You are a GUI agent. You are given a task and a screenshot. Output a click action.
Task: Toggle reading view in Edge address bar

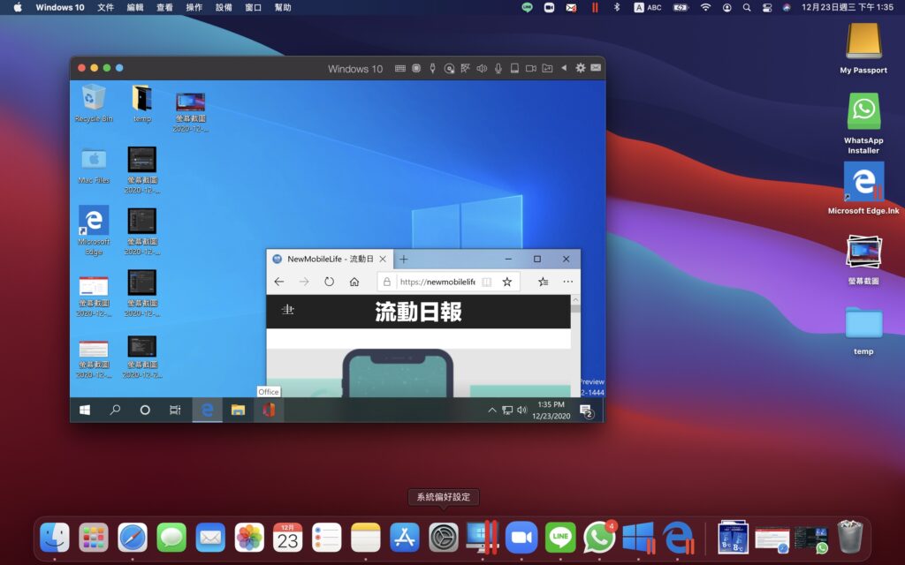487,282
